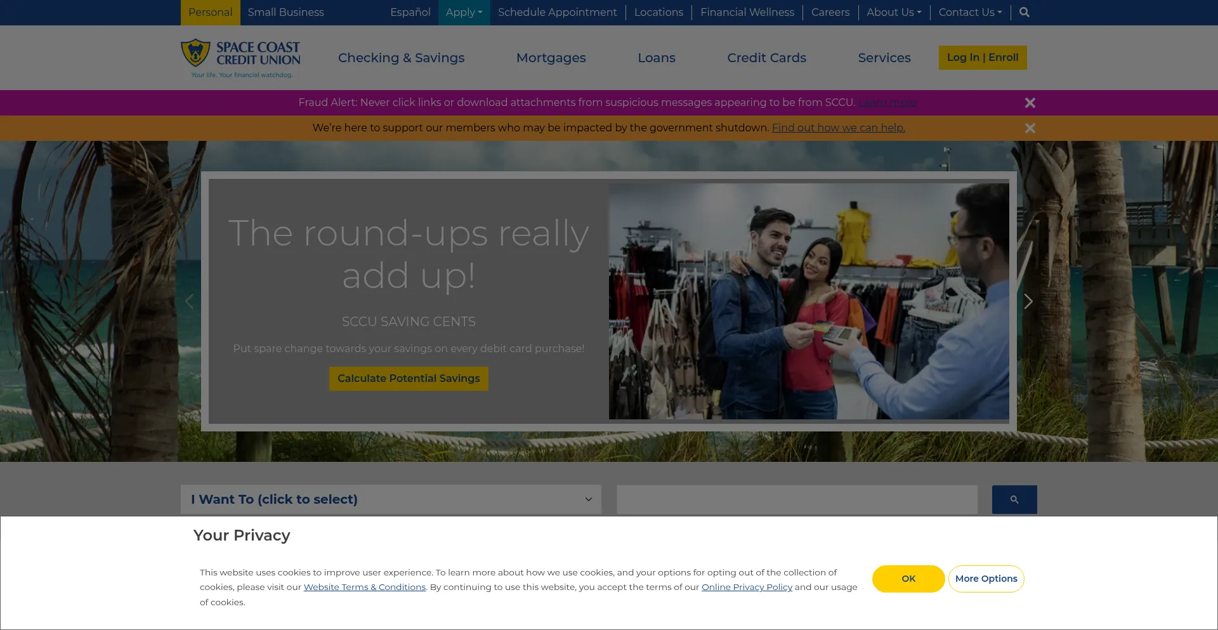Click the blue site search button

click(x=1014, y=499)
